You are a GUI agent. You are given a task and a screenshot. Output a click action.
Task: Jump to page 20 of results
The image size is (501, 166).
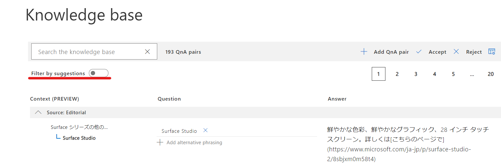point(491,74)
